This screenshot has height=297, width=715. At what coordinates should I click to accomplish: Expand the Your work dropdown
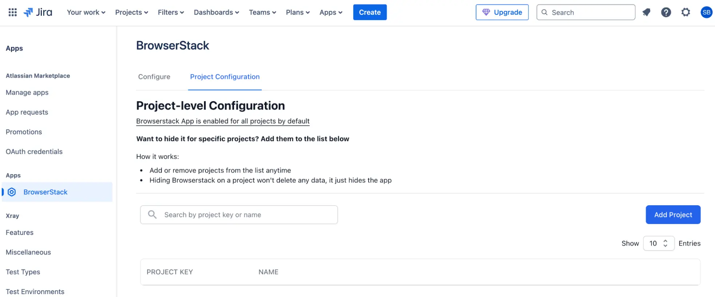click(86, 12)
